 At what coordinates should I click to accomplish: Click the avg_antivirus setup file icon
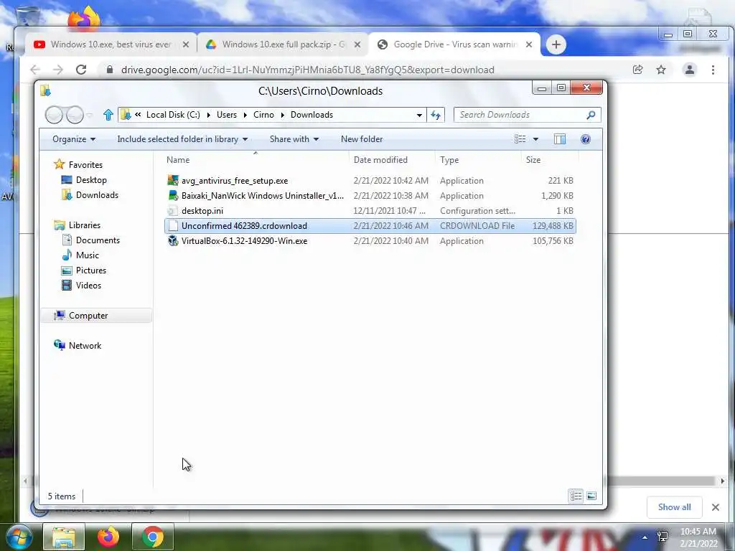pyautogui.click(x=173, y=180)
